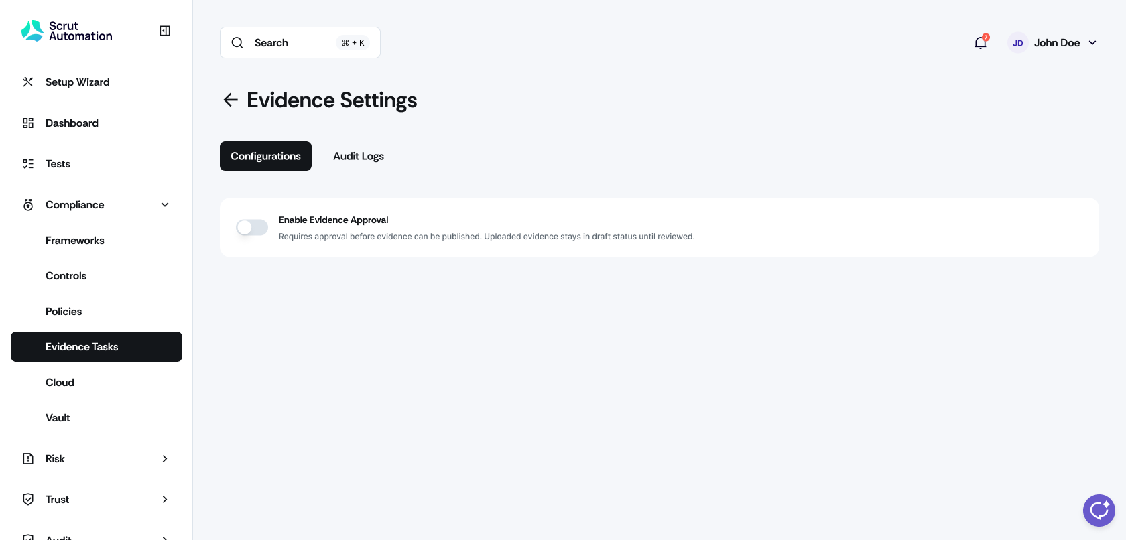
Task: Expand the Risk submenu chevron
Action: [165, 459]
